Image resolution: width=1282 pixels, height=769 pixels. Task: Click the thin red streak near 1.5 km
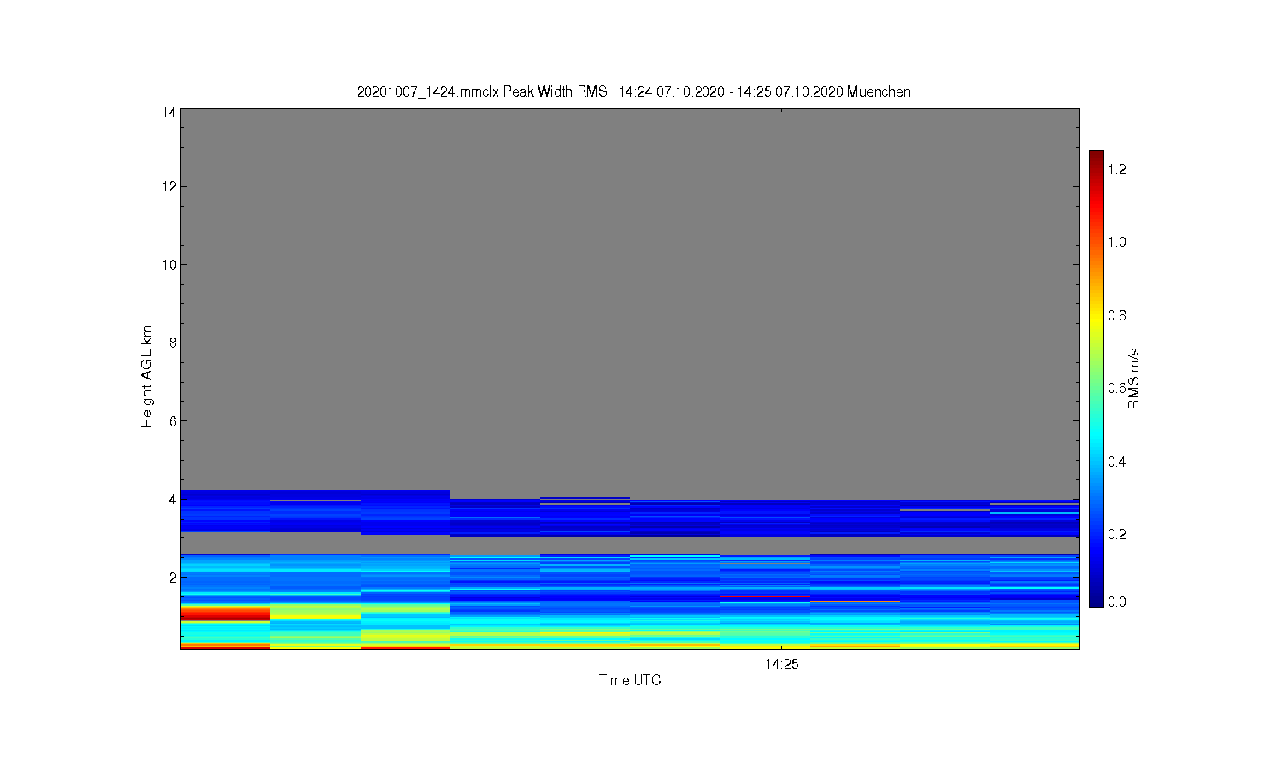[765, 596]
